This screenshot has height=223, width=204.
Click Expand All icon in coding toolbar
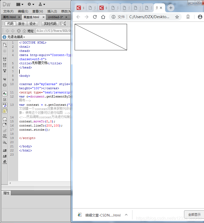coord(5,71)
